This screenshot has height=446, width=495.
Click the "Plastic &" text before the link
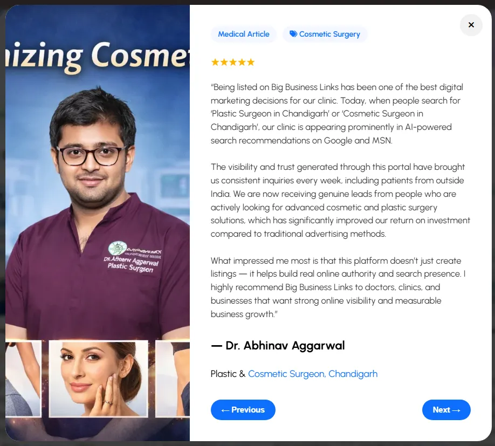click(228, 374)
